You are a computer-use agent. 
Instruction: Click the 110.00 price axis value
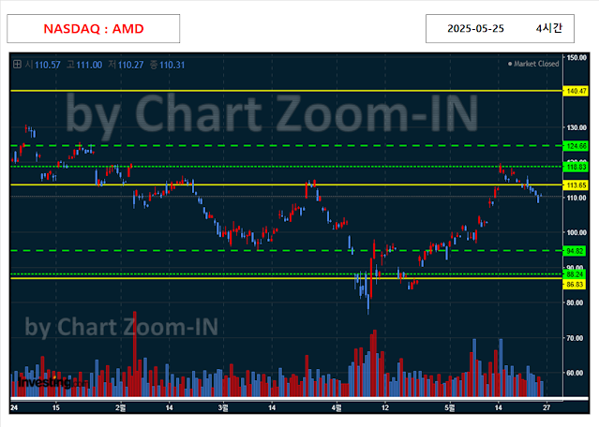coord(577,198)
